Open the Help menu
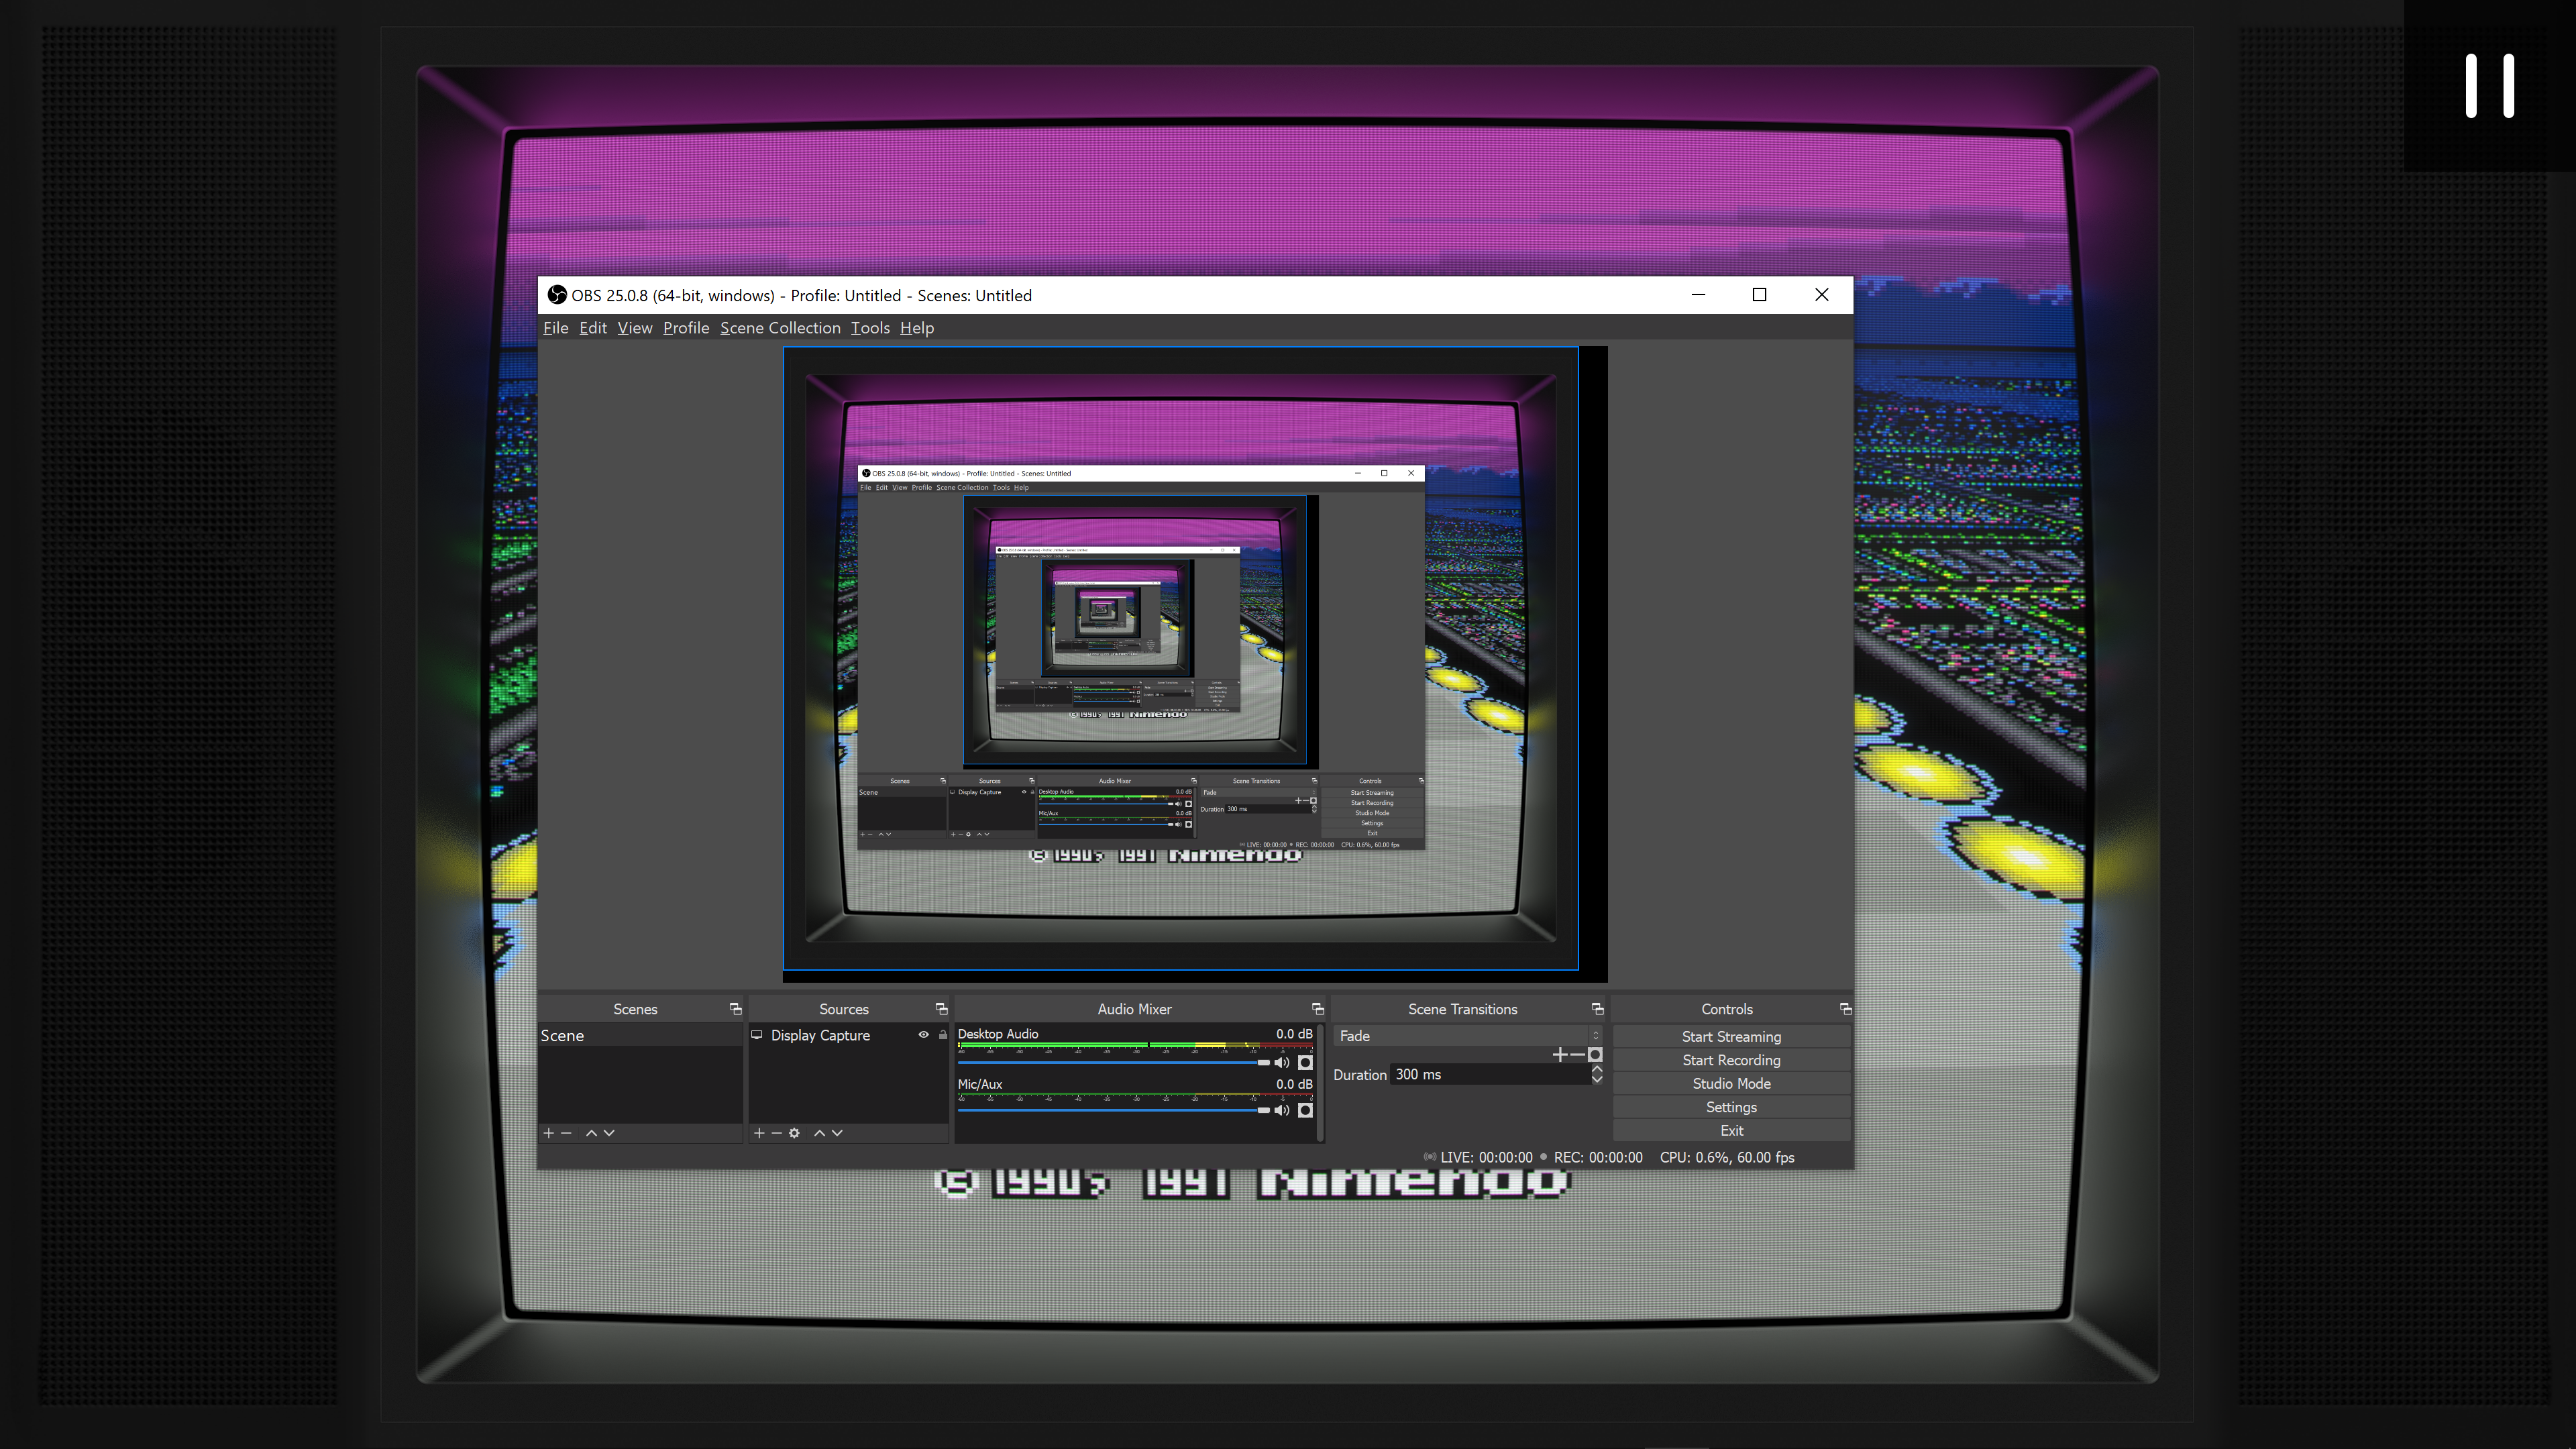 click(917, 328)
